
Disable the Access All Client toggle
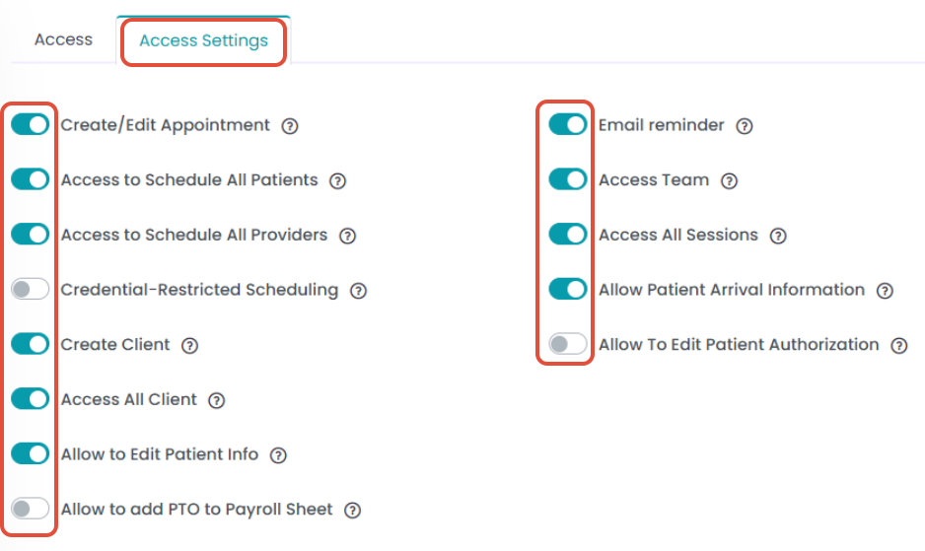[x=31, y=399]
